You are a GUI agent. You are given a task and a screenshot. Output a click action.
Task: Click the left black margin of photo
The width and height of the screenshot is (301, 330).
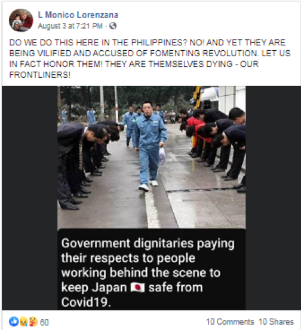30,198
